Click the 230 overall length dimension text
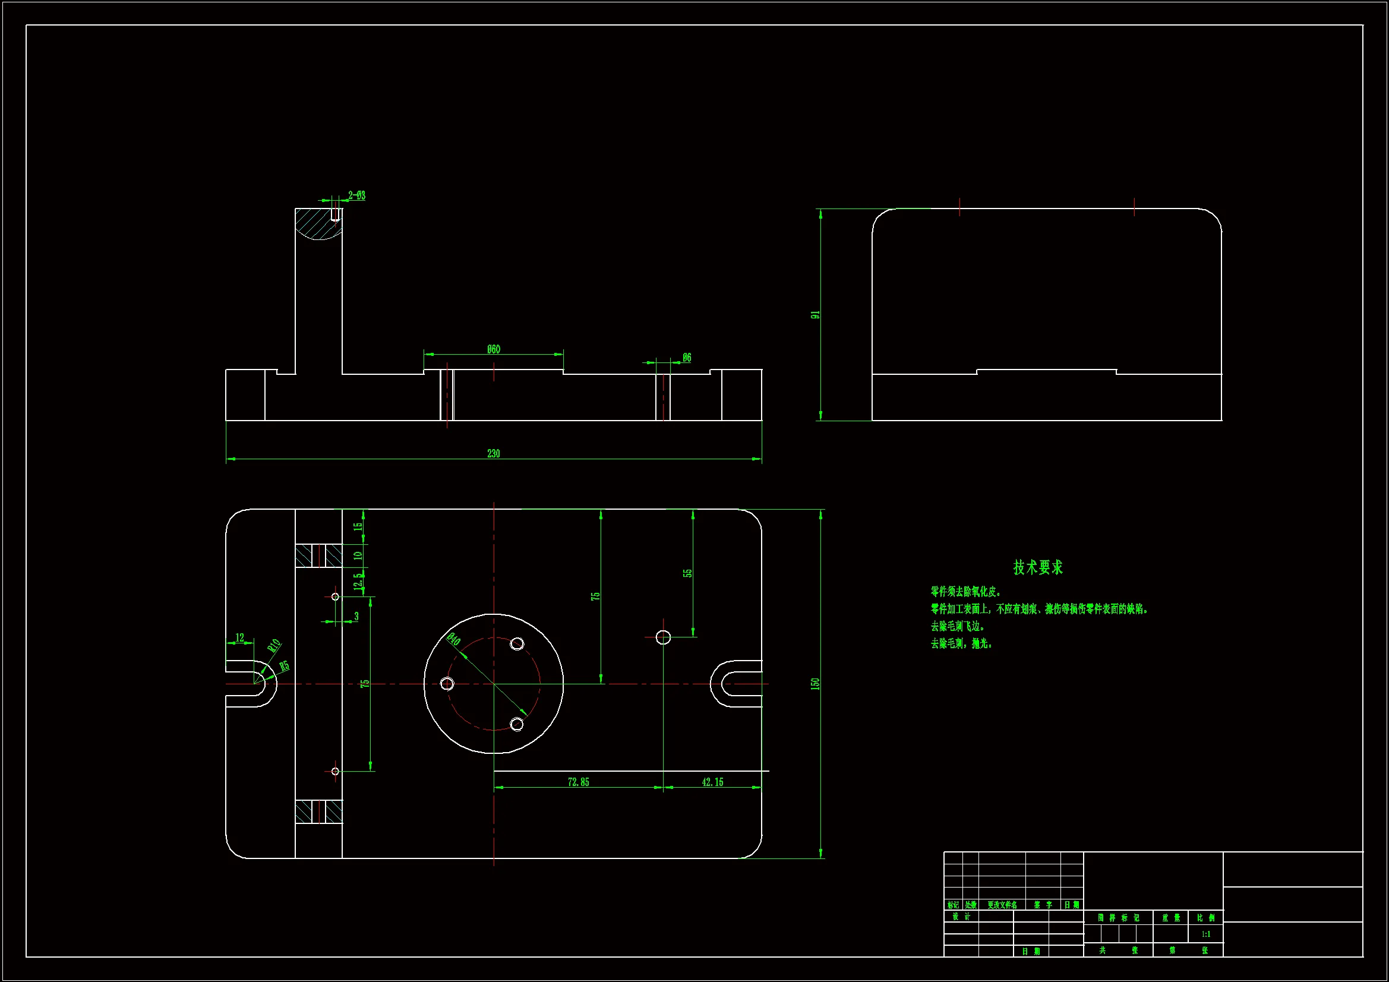The image size is (1389, 982). coord(493,453)
